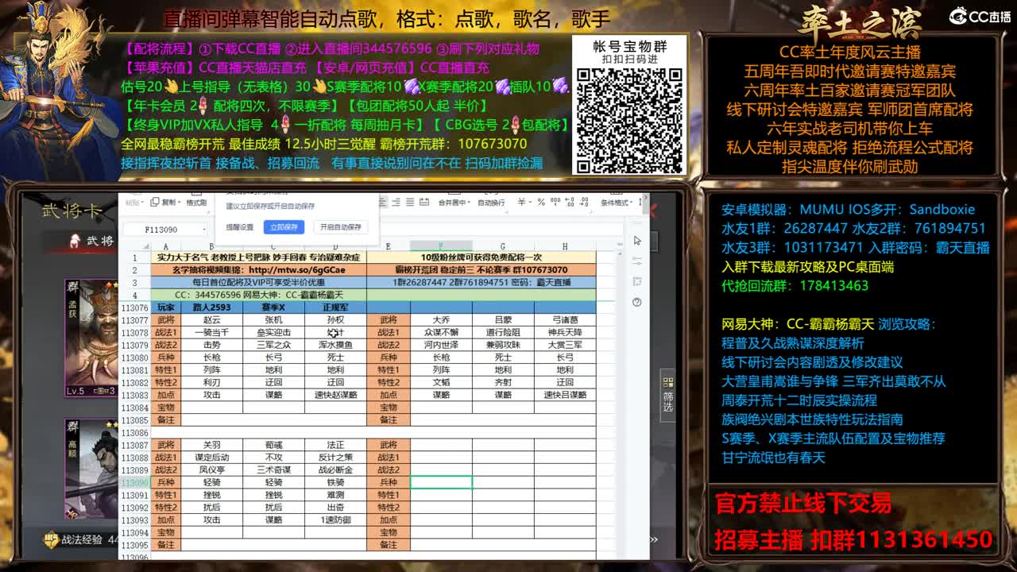Click the format painter button
1017x572 pixels.
[196, 203]
